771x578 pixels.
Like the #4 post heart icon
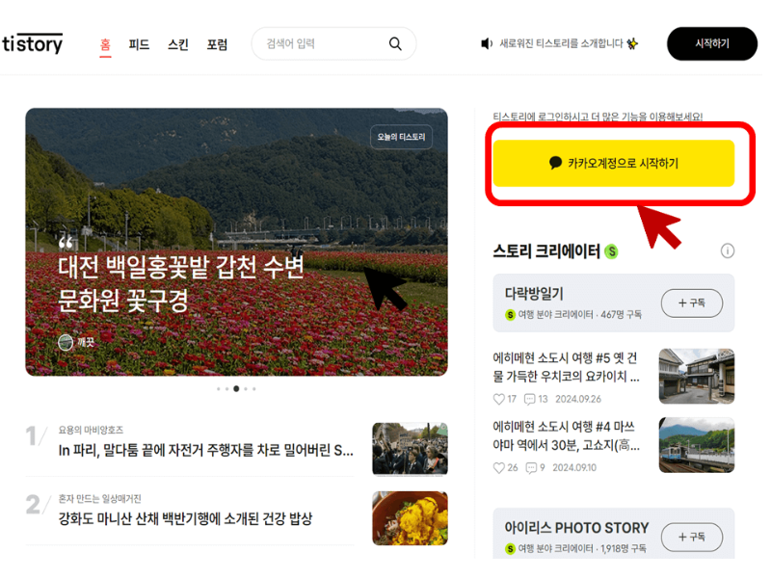(x=498, y=467)
